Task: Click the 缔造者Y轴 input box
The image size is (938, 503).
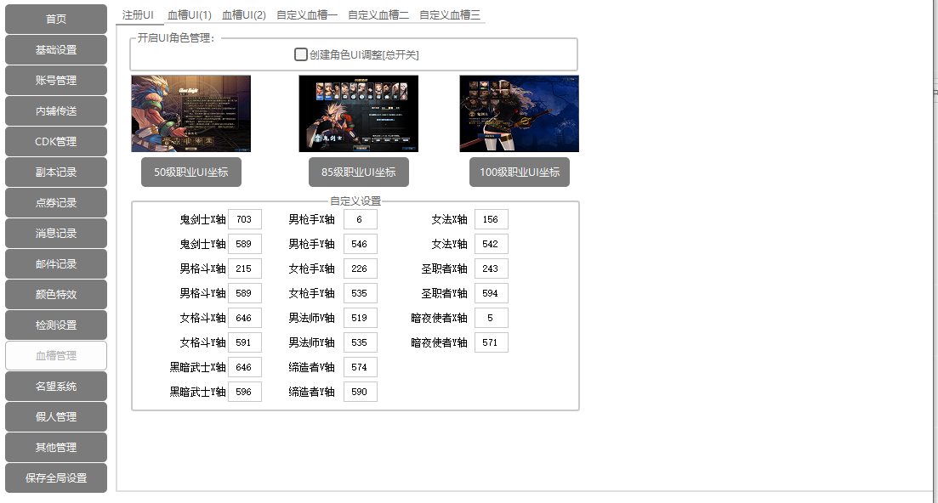Action: pyautogui.click(x=360, y=392)
